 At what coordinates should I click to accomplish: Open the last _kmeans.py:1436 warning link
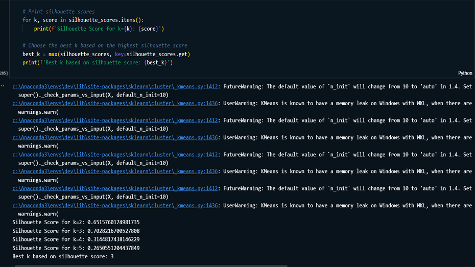tap(115, 206)
